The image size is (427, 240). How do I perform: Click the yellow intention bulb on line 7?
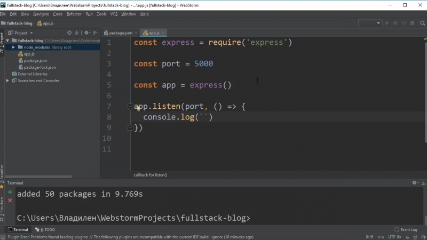[x=138, y=109]
